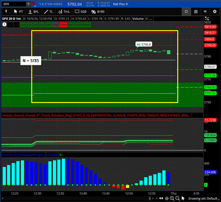The image size is (221, 202).
Task: Select the PT pointer tool
Action: [18, 12]
